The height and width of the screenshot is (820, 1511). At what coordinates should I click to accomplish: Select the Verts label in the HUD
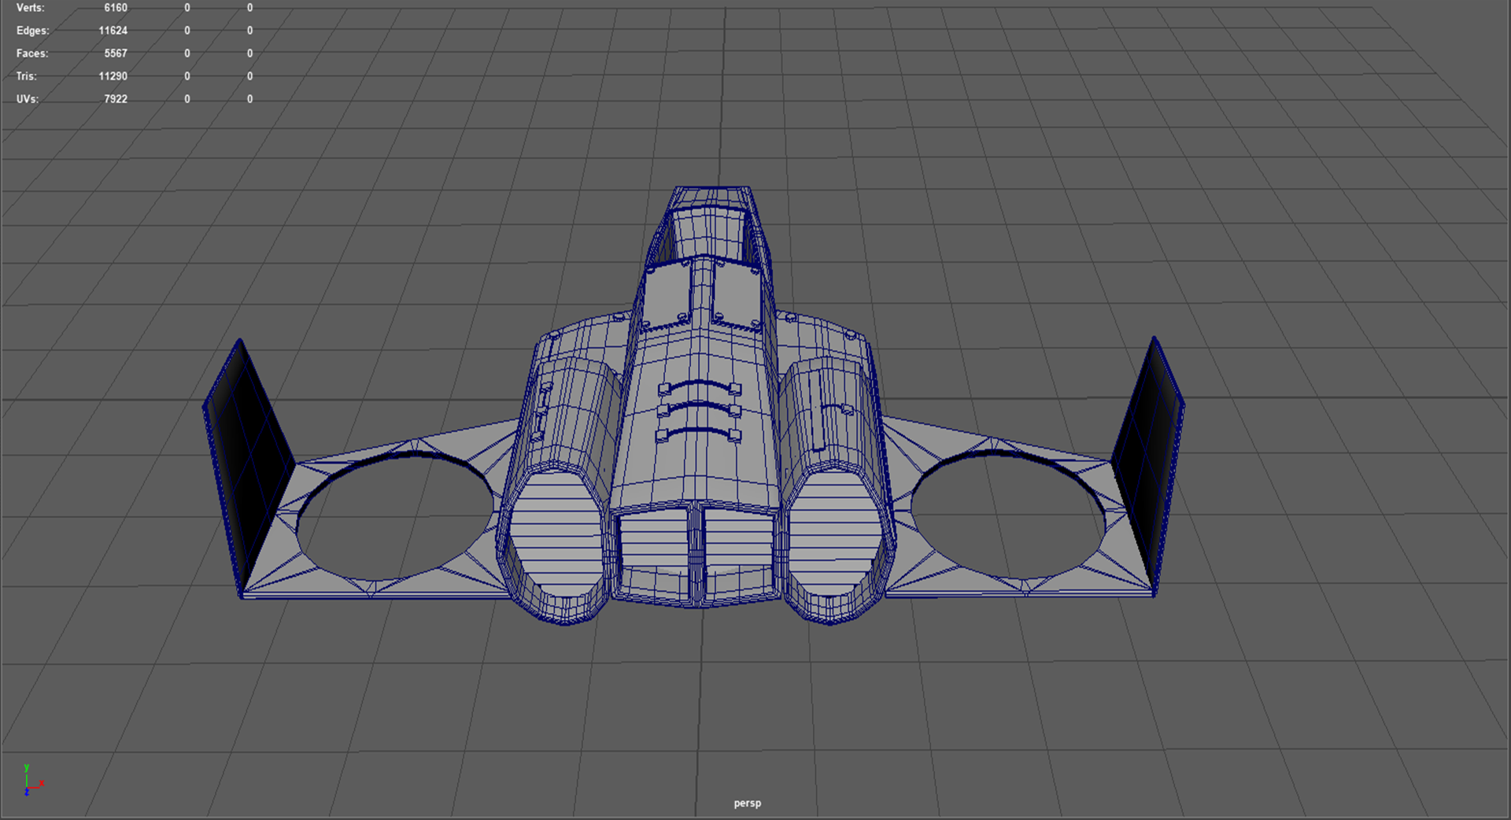(30, 8)
